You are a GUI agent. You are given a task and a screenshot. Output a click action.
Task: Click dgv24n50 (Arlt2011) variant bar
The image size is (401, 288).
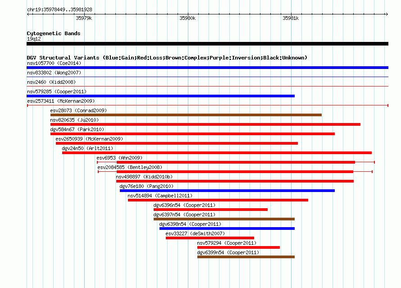tap(217, 153)
